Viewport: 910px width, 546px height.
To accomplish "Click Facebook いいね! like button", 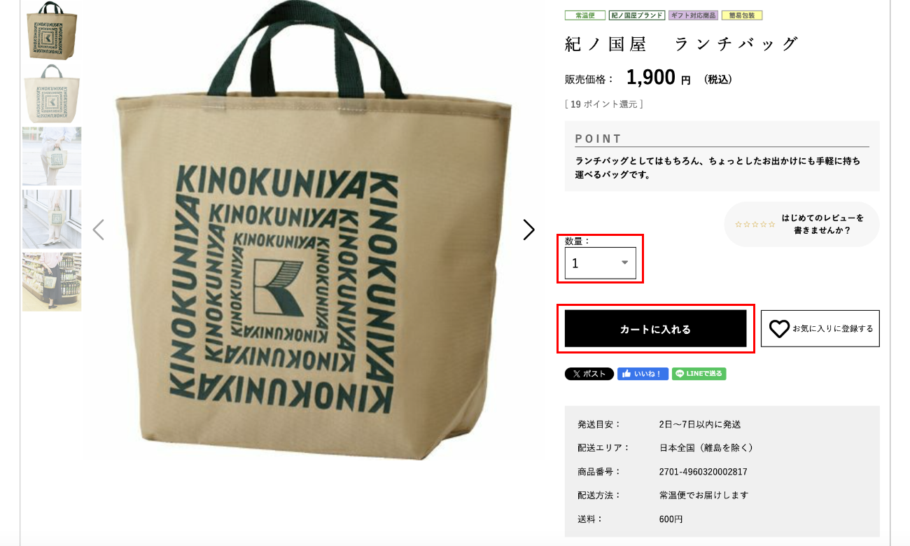I will (643, 374).
